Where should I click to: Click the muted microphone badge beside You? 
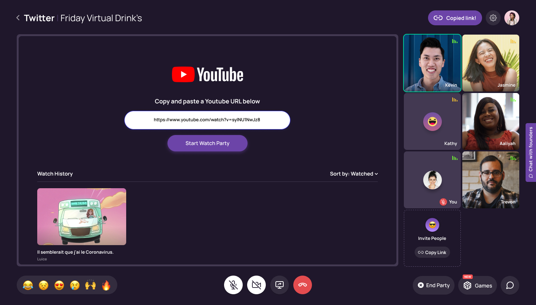point(443,202)
